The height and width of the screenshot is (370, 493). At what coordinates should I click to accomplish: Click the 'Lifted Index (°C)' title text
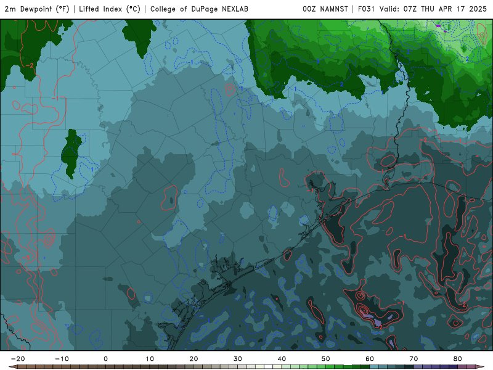point(110,9)
